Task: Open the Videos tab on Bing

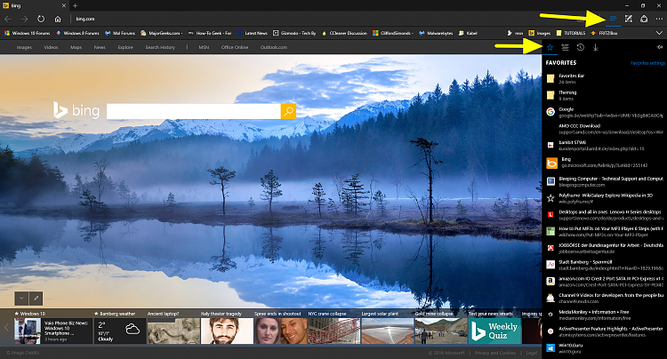Action: click(51, 47)
